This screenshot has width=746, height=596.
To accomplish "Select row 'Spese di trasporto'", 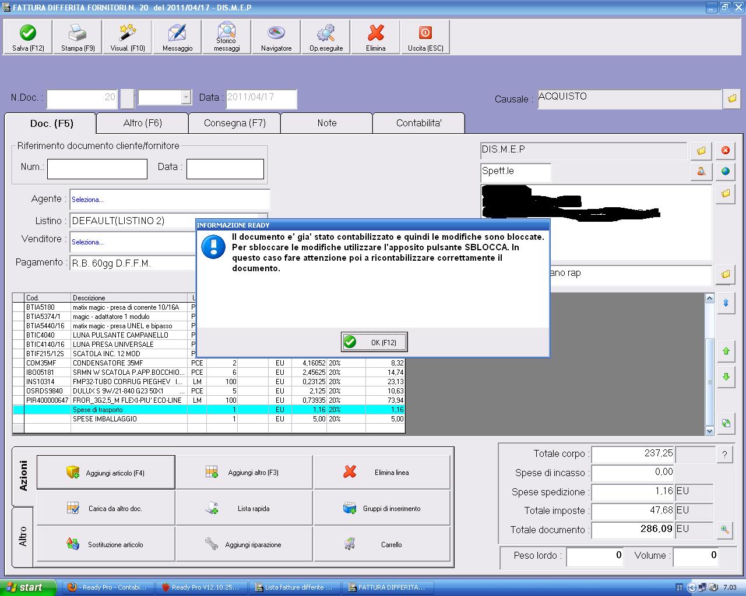I will click(209, 410).
